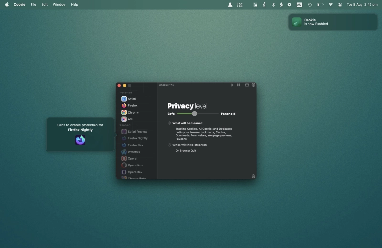This screenshot has height=248, width=382.
Task: Click the play button in Cookie toolbar
Action: click(232, 85)
